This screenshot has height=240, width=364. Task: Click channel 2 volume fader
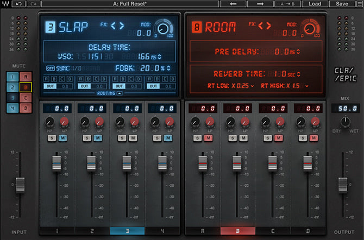tap(91, 163)
